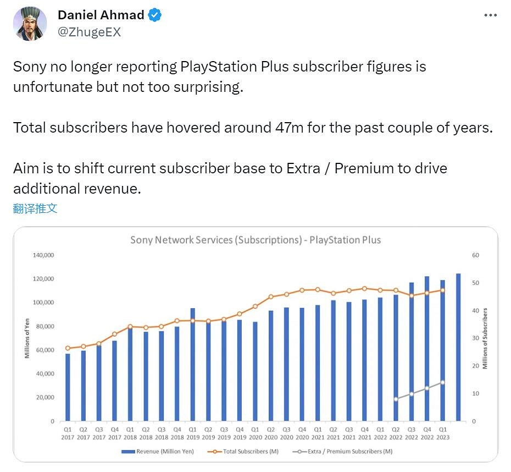Click the Daniel Ahmad display name

(x=101, y=15)
